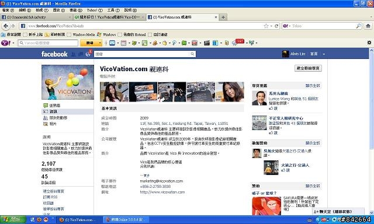Open chat room bar at bottom right
Screen dimensions: 374x224
[338, 211]
